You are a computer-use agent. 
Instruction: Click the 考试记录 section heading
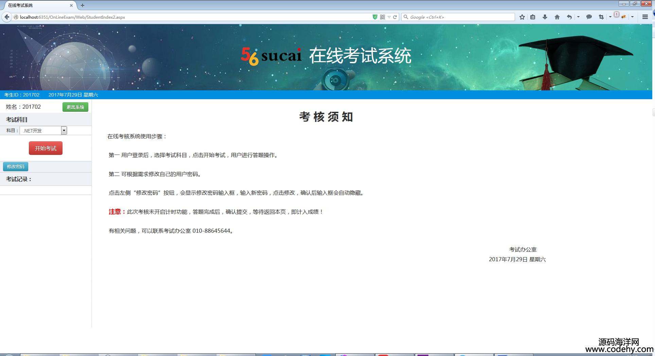19,179
